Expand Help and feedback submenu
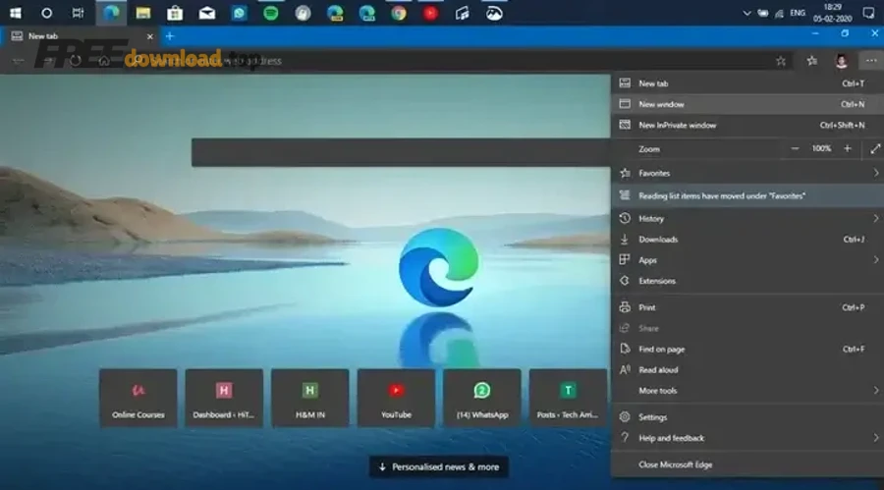 (x=747, y=438)
